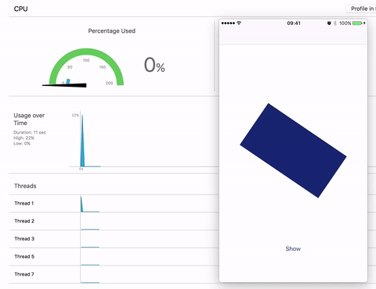The height and width of the screenshot is (289, 376).
Task: Click the simulator alarm clock icon
Action: [x=329, y=23]
